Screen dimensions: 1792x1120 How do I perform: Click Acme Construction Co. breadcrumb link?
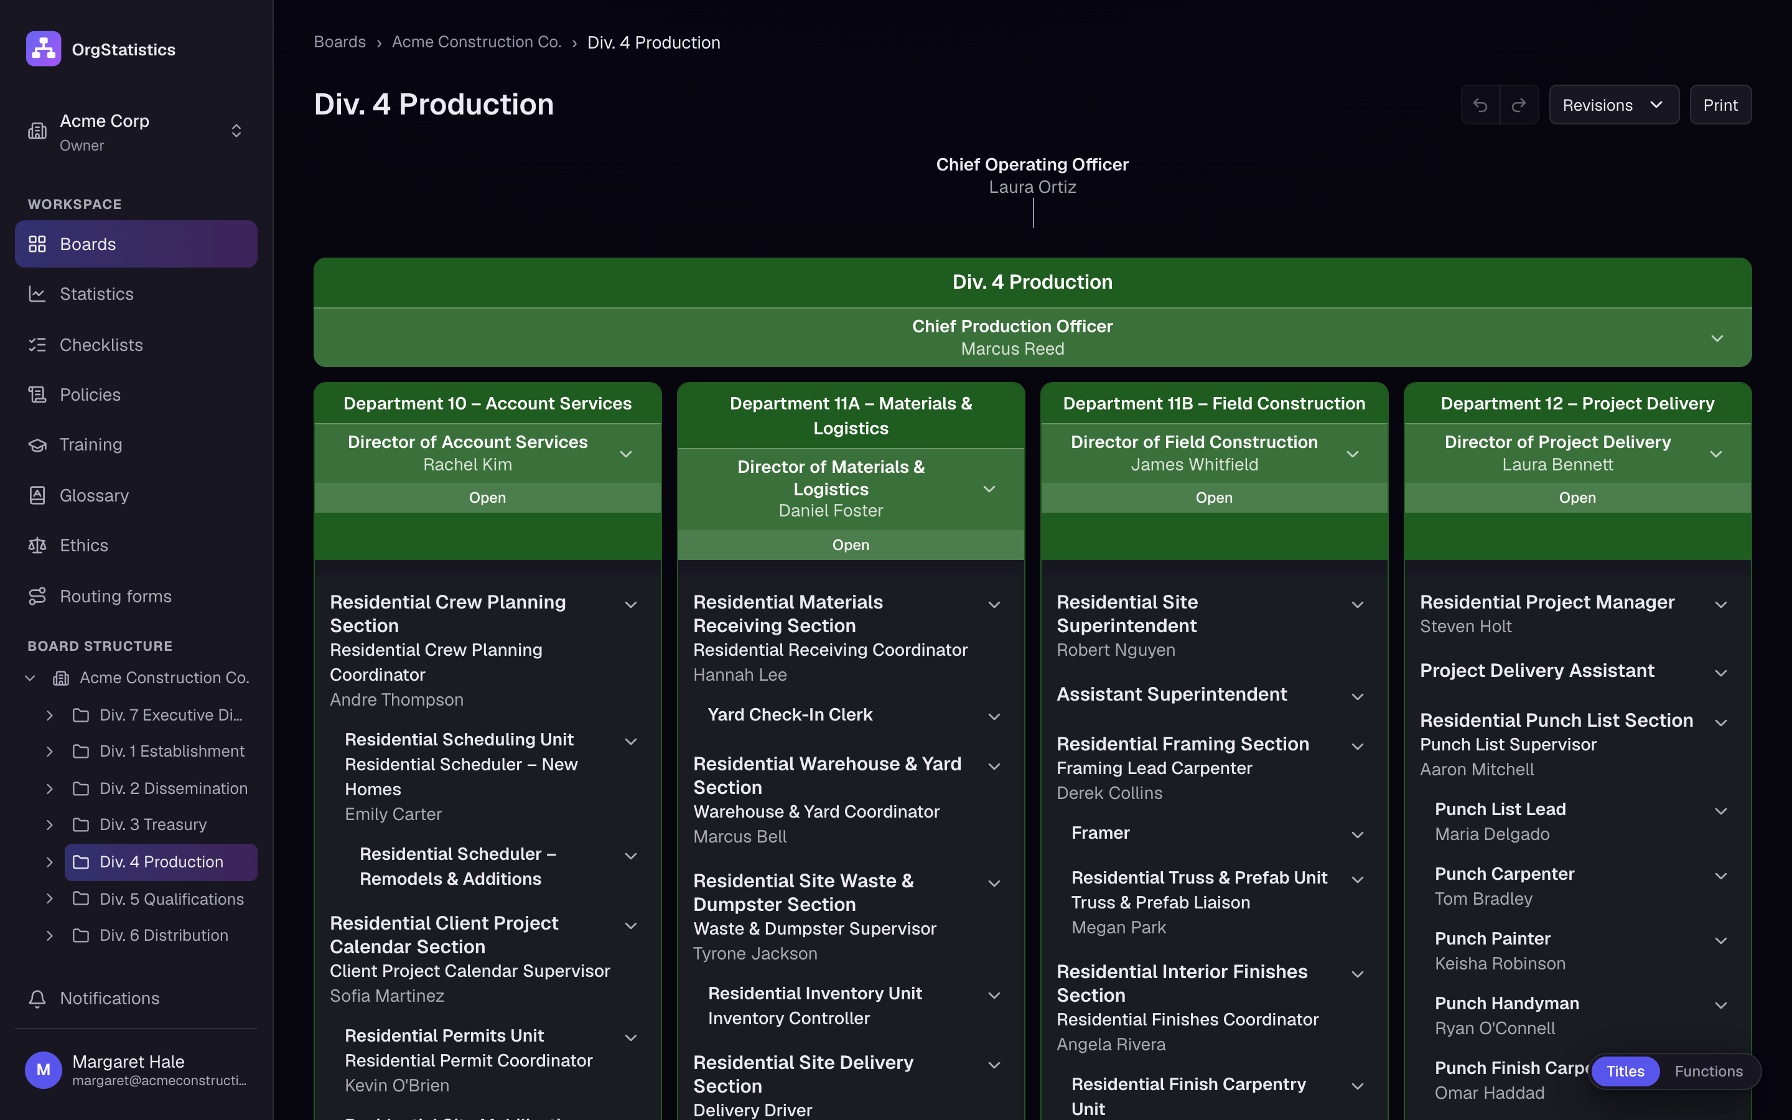[477, 42]
